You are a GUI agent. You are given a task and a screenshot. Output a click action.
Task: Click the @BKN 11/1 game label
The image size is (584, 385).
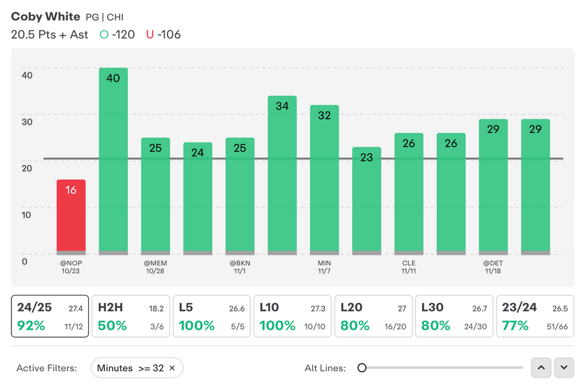pyautogui.click(x=240, y=267)
